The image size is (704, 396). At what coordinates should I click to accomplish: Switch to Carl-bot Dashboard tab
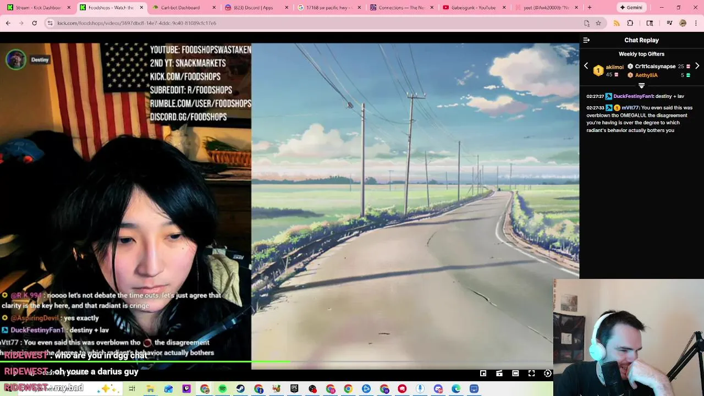click(184, 8)
